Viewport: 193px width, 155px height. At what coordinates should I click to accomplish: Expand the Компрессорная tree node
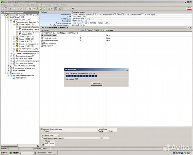(14, 49)
